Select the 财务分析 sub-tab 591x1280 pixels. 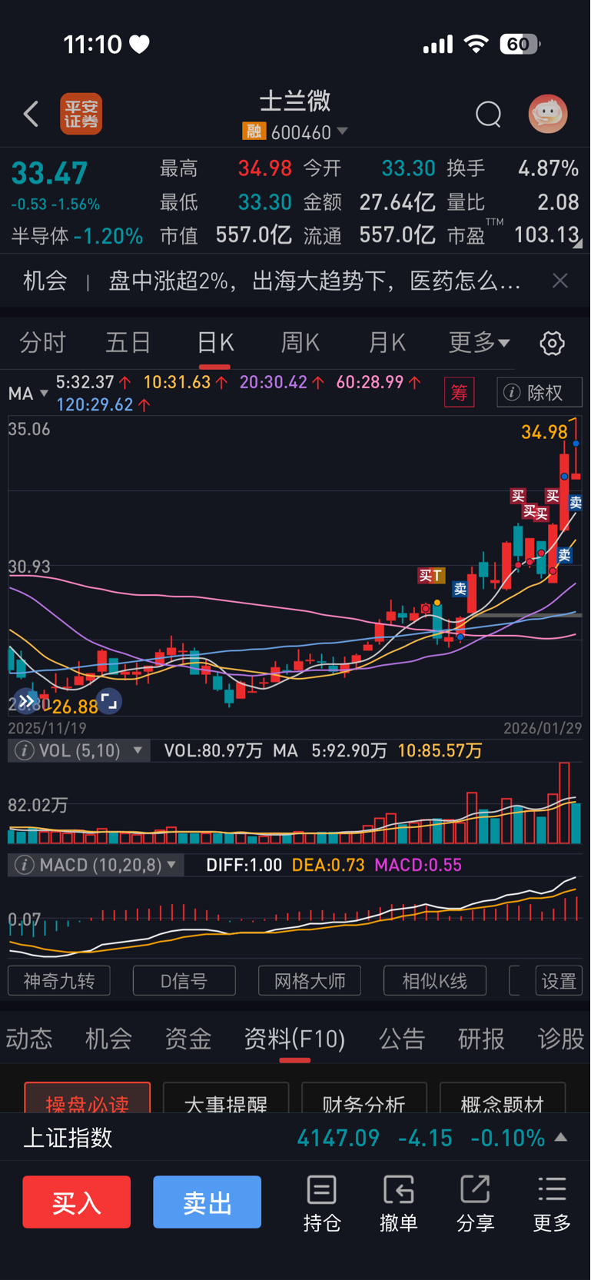pos(364,1098)
